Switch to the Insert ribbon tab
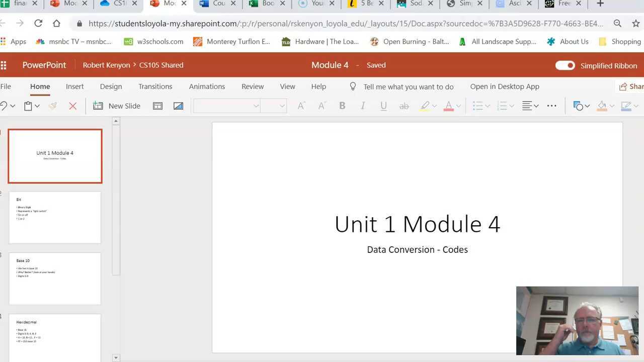Screen dimensions: 644x362 click(74, 86)
